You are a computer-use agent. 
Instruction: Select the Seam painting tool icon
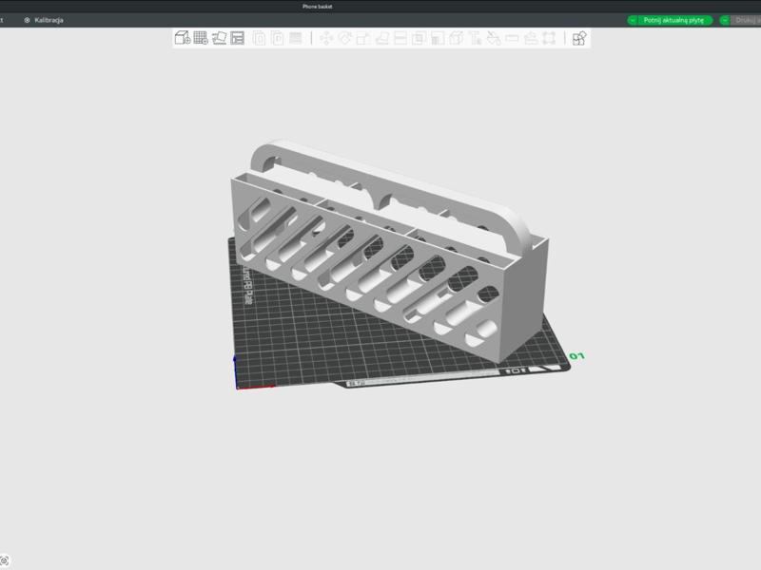click(457, 38)
